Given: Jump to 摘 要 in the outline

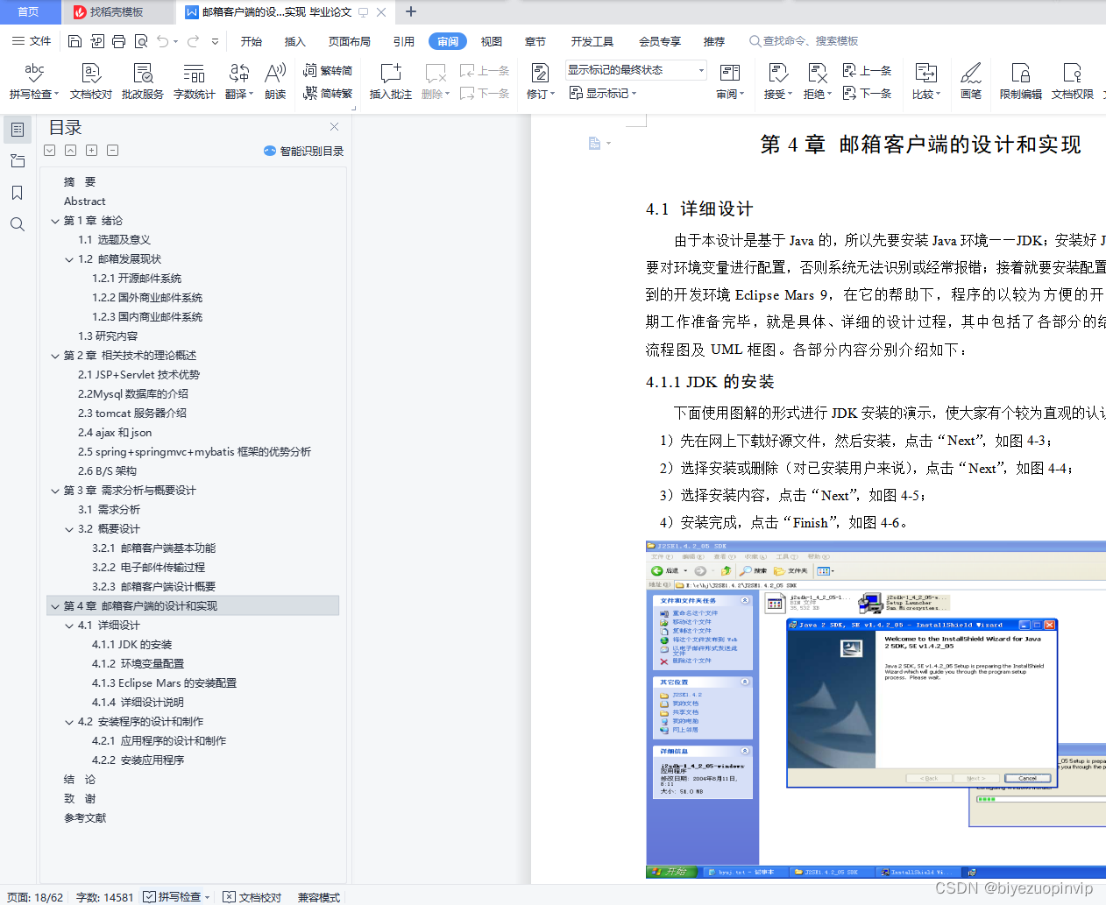Looking at the screenshot, I should coord(80,182).
